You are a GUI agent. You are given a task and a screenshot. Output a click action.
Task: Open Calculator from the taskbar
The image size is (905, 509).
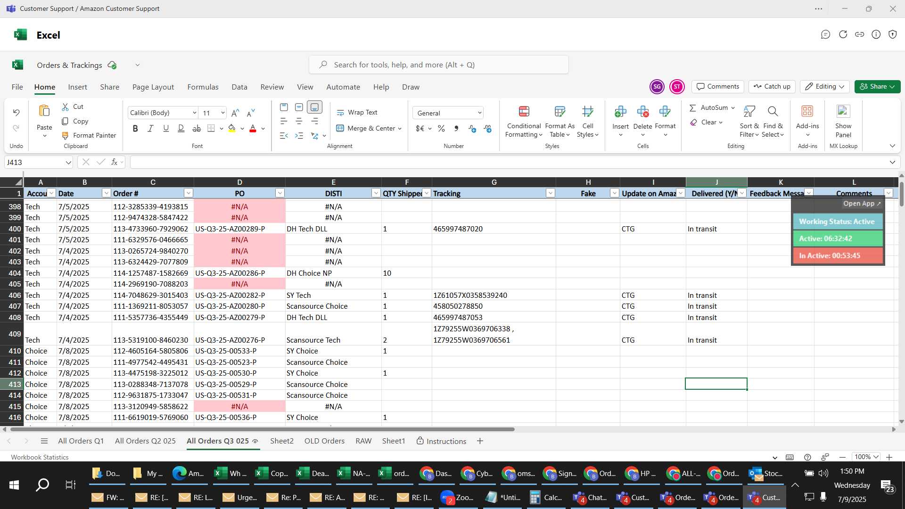pyautogui.click(x=546, y=497)
